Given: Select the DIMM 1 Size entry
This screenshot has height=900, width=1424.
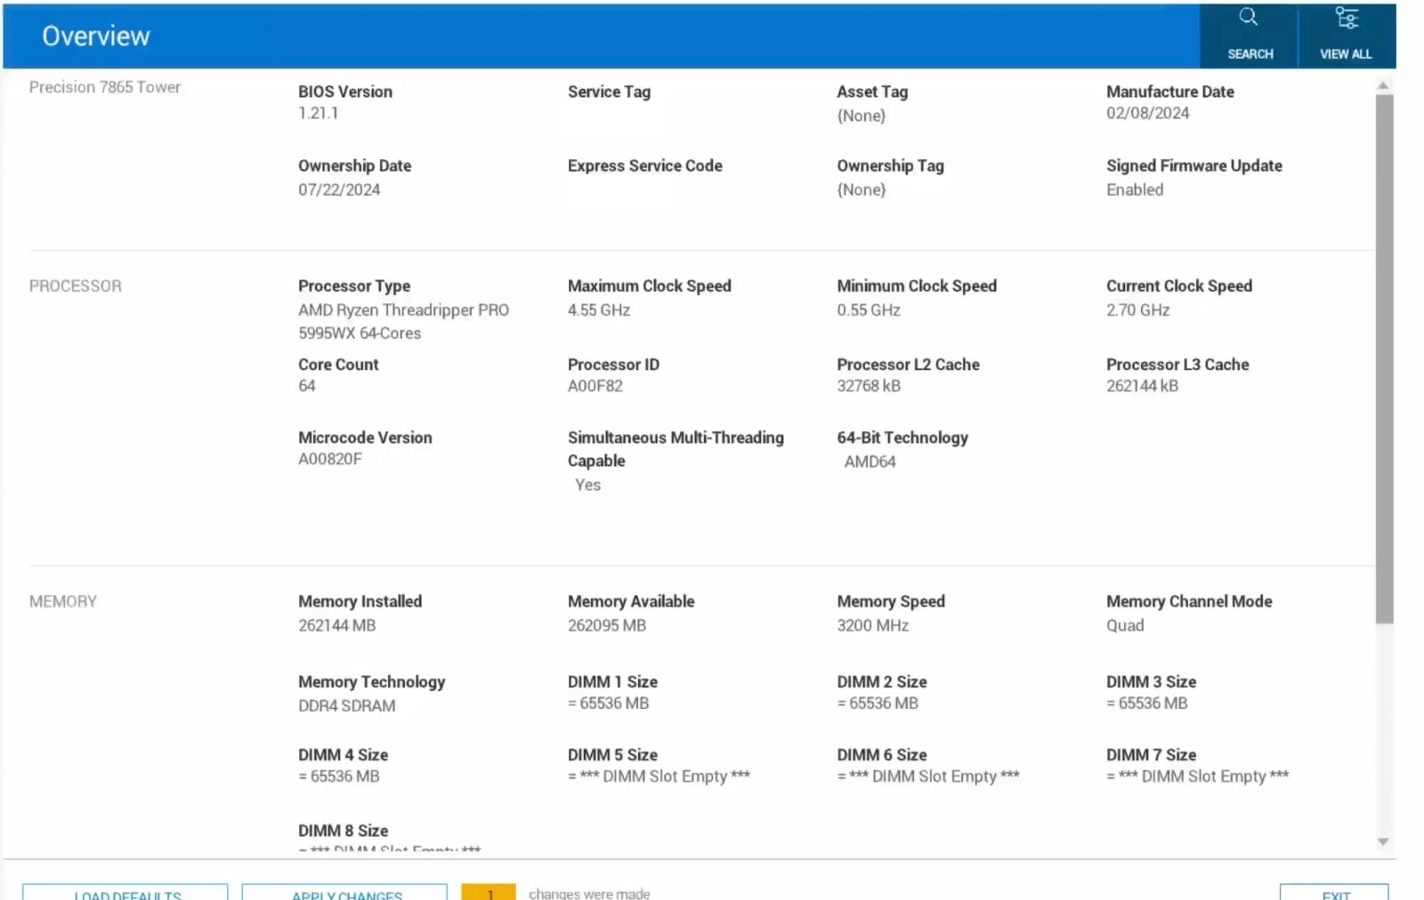Looking at the screenshot, I should pyautogui.click(x=612, y=692).
